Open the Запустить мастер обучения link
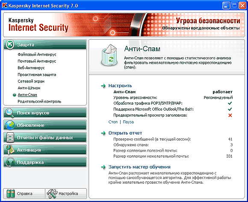Image resolution: width=248 pixels, height=202 pixels. [x=139, y=167]
